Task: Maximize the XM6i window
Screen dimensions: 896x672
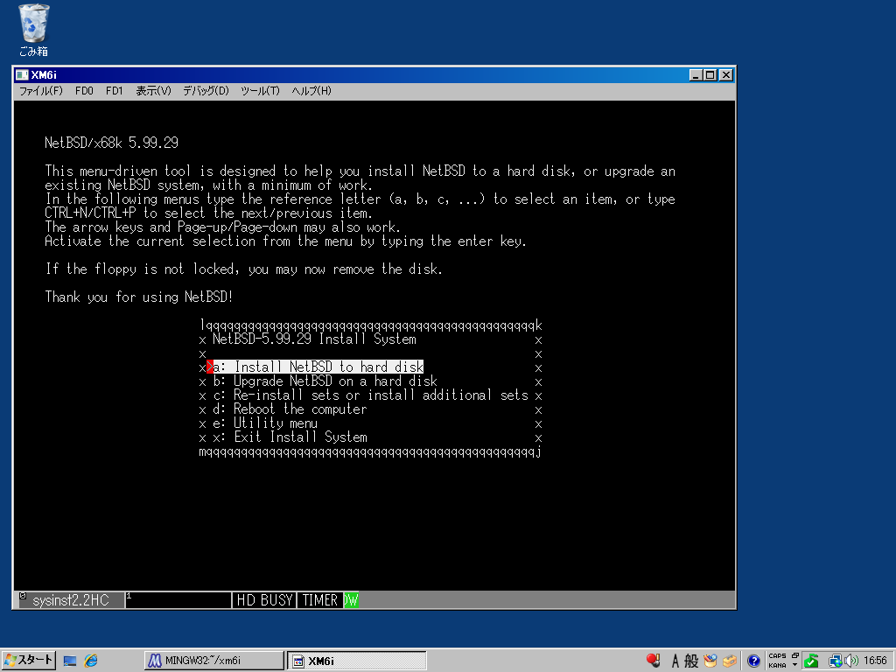Action: tap(710, 75)
